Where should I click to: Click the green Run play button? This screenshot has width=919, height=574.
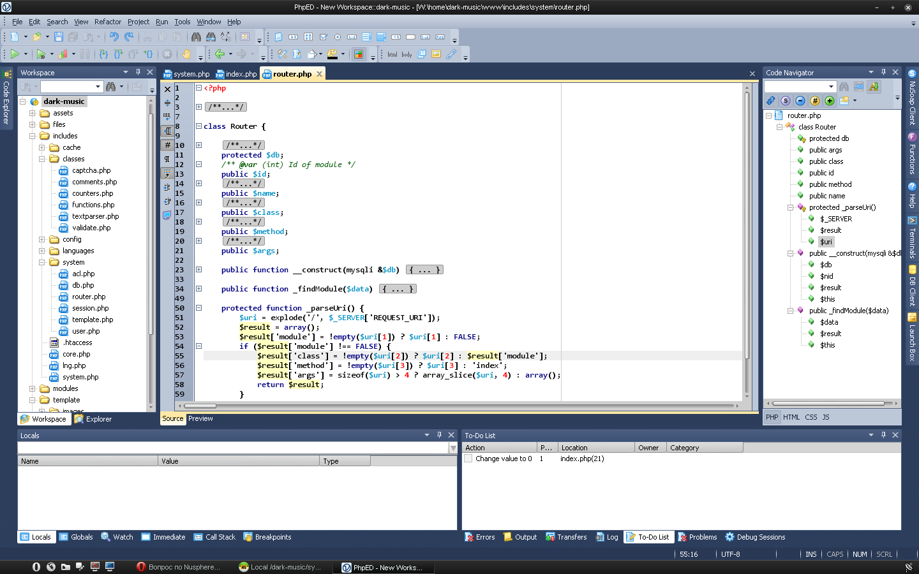pyautogui.click(x=15, y=54)
